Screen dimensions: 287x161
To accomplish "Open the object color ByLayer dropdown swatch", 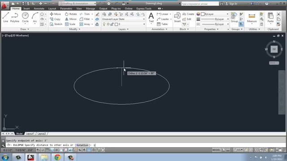I will click(x=215, y=14).
